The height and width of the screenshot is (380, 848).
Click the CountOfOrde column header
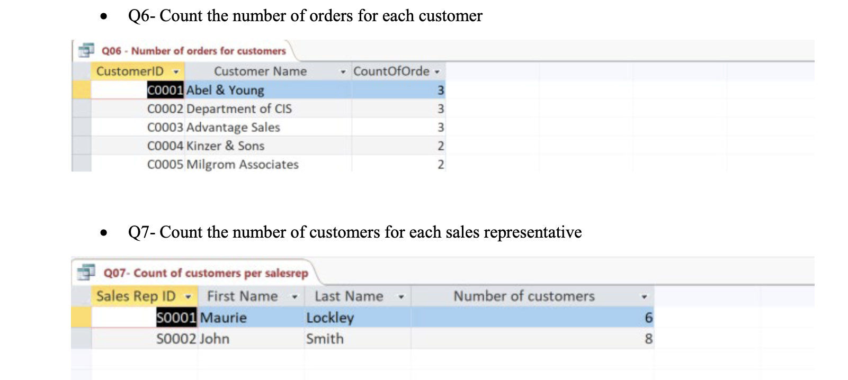(398, 71)
